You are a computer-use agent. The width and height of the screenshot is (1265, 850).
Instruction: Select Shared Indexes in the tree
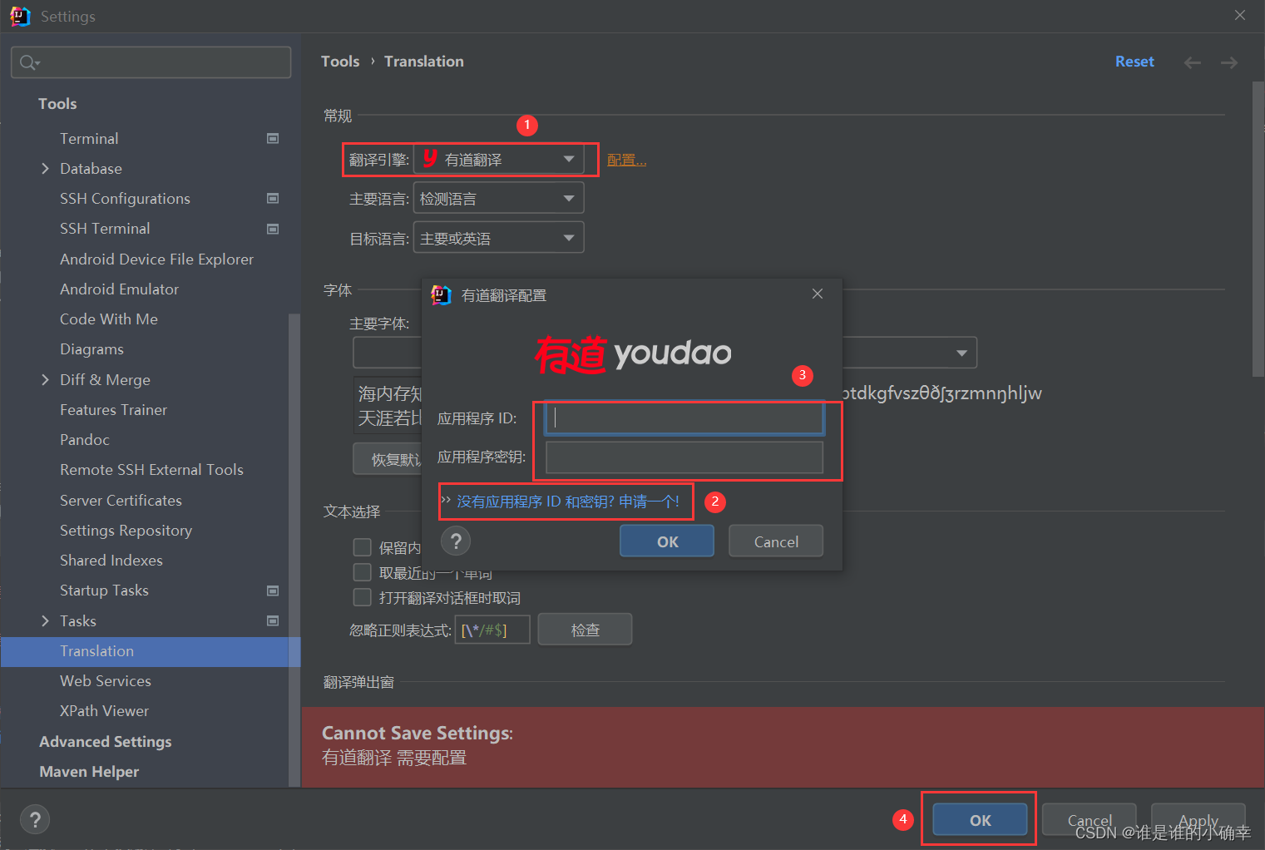pyautogui.click(x=111, y=561)
